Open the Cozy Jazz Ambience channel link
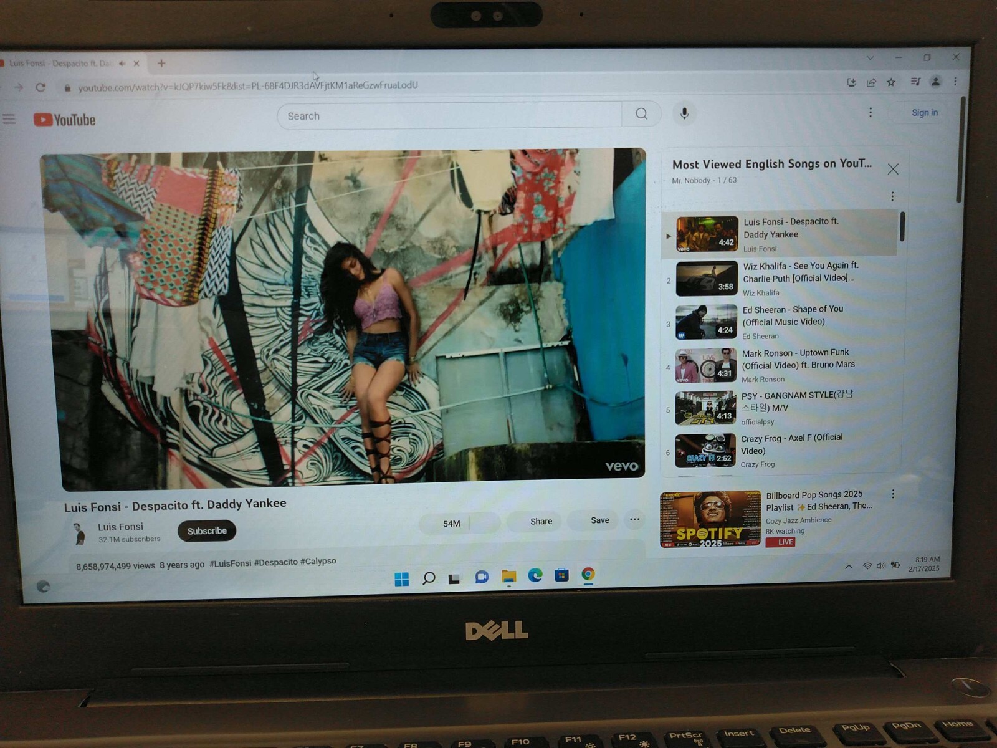This screenshot has height=748, width=997. (798, 520)
